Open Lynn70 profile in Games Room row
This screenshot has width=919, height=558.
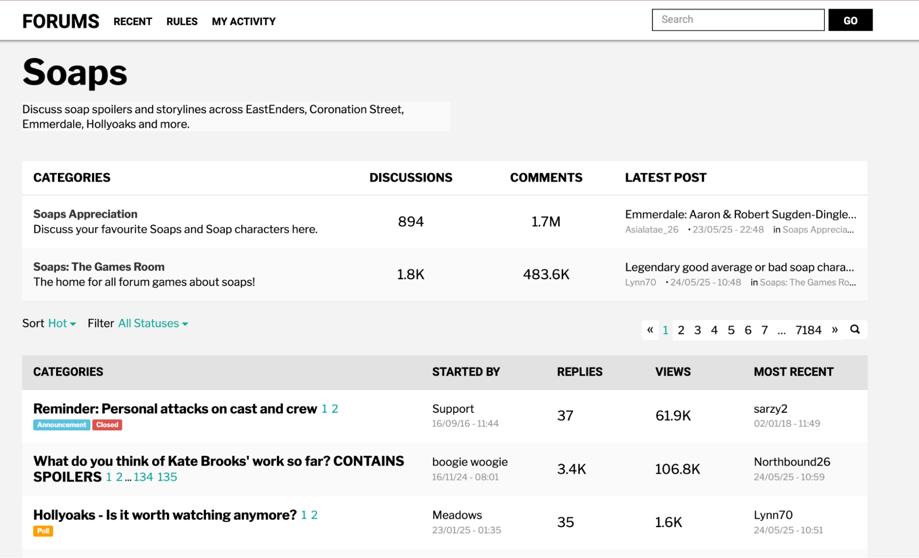tap(640, 282)
